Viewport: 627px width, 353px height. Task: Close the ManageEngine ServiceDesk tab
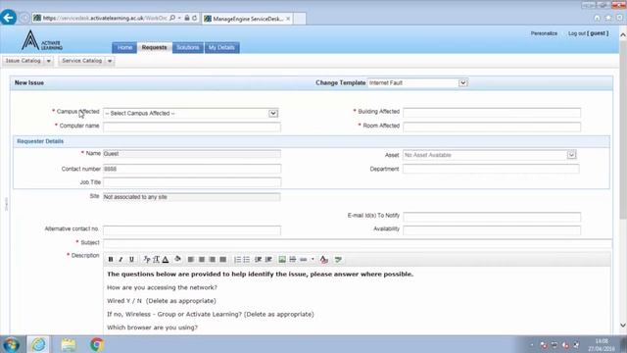coord(288,19)
